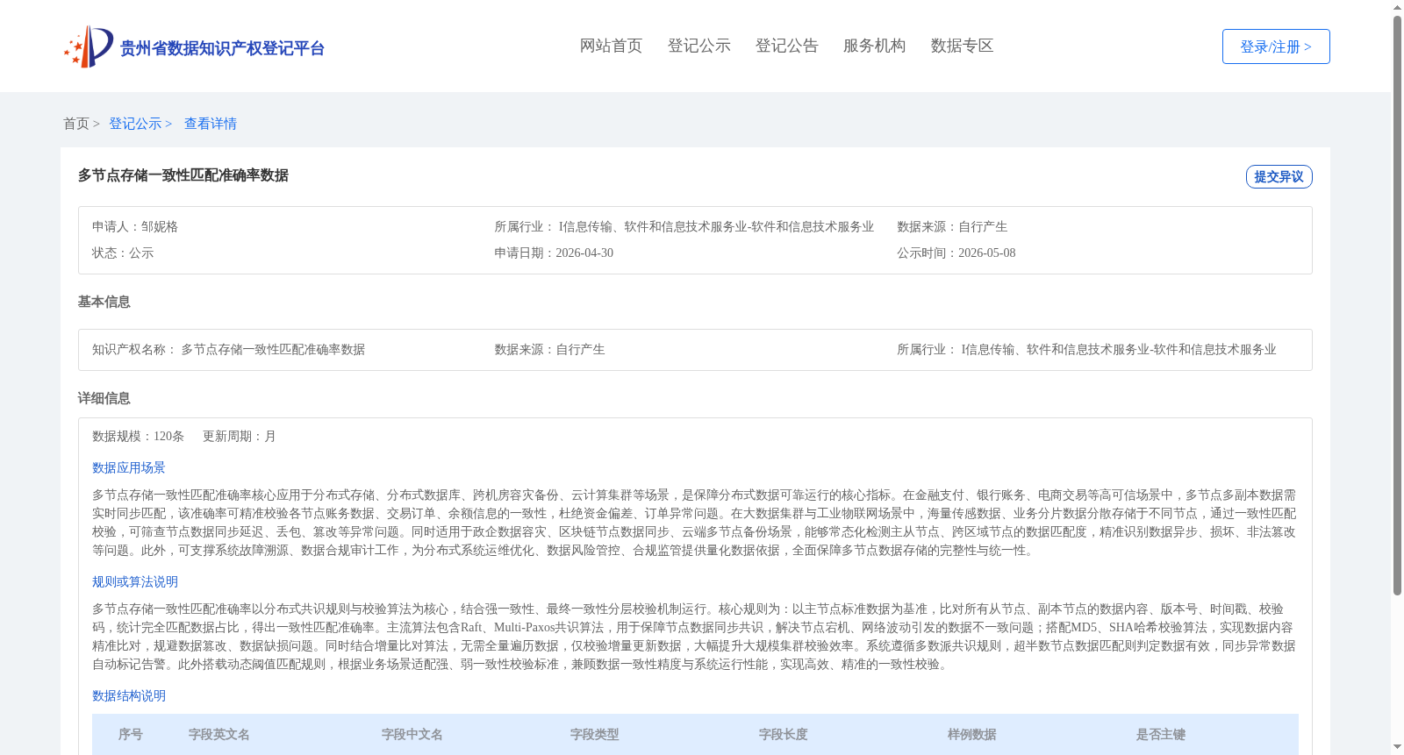Viewport: 1404px width, 755px height.
Task: Click the 字段英文名 column header
Action: (219, 734)
